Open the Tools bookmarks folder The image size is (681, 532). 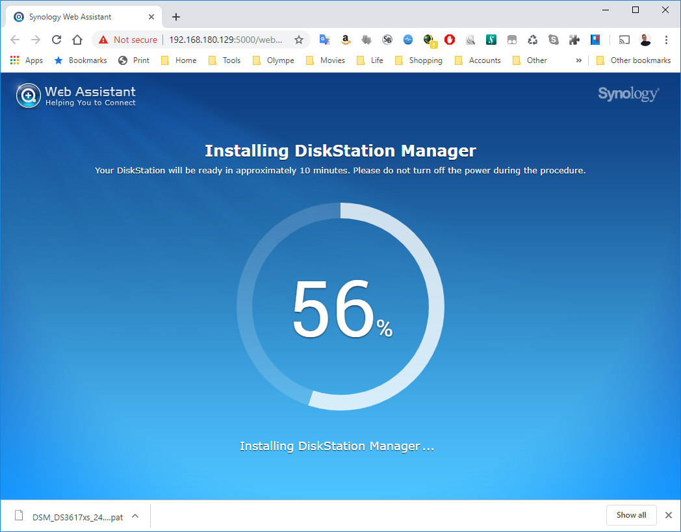point(225,60)
